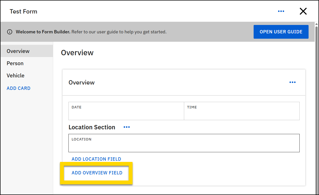The width and height of the screenshot is (319, 195).
Task: Click the Test Form title text
Action: coord(23,11)
